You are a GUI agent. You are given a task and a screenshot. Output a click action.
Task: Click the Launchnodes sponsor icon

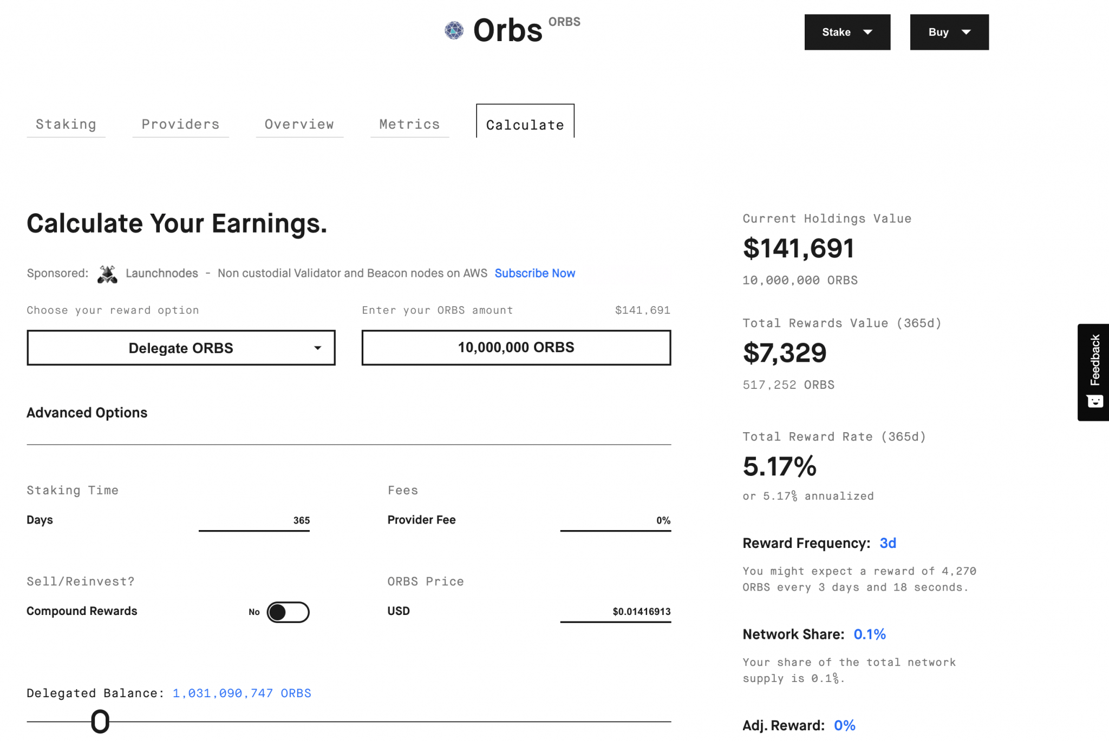coord(107,274)
